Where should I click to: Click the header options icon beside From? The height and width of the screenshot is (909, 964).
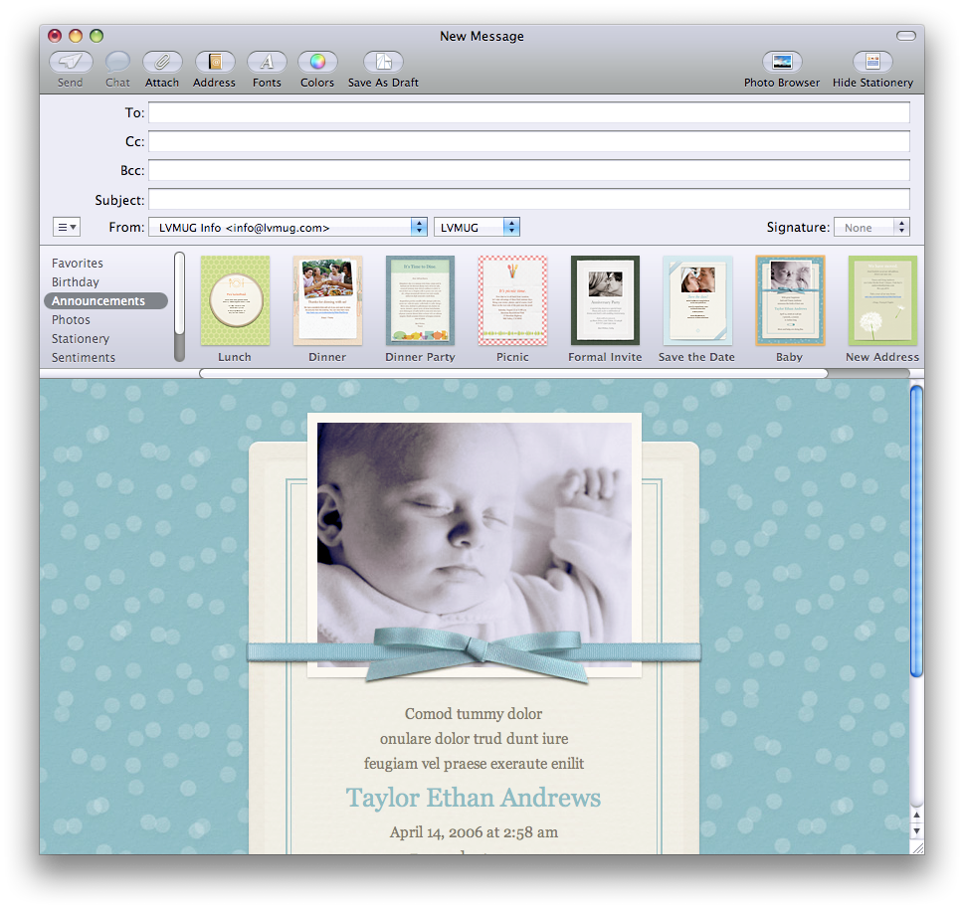[66, 226]
